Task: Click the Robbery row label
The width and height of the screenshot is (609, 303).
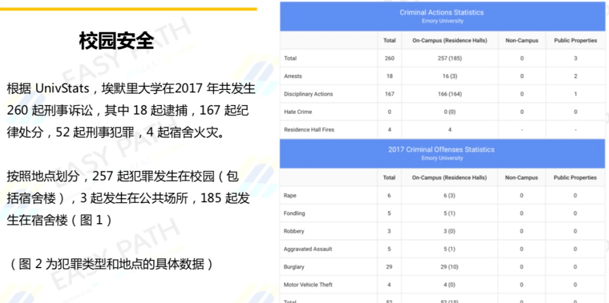Action: coord(294,231)
